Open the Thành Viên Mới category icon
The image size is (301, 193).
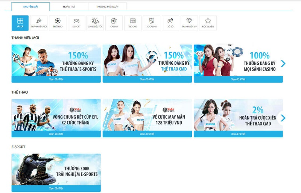click(39, 23)
